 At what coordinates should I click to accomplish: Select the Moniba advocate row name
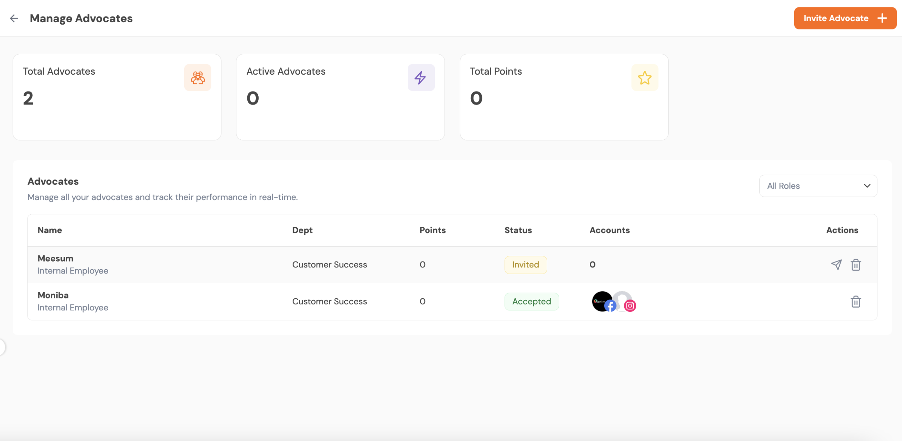click(53, 295)
